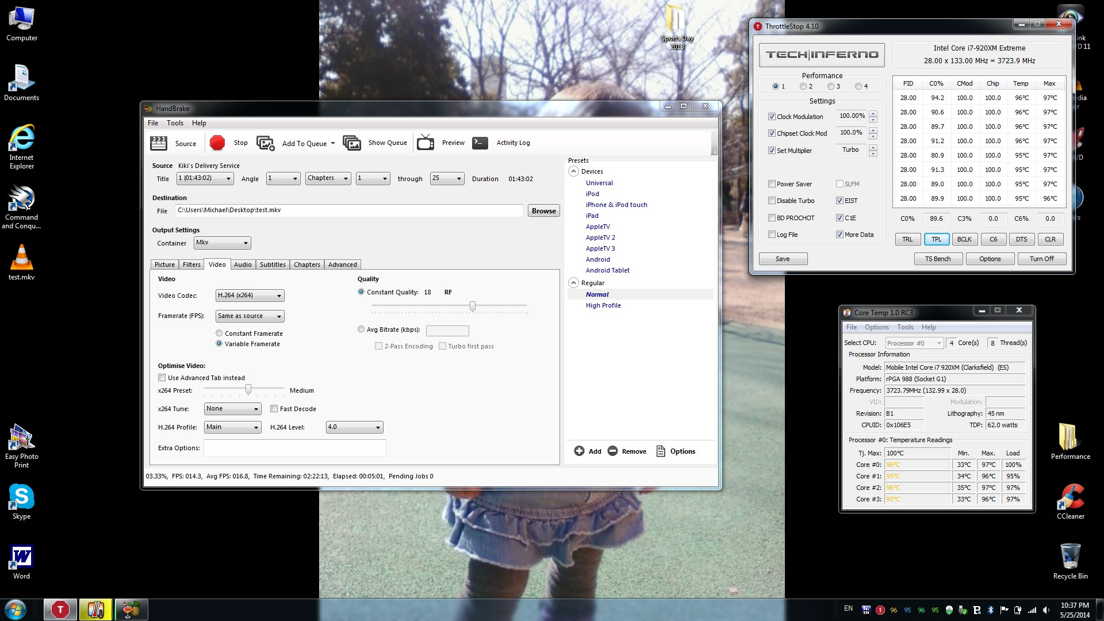Open the HandBrake File menu
This screenshot has height=621, width=1104.
click(153, 123)
